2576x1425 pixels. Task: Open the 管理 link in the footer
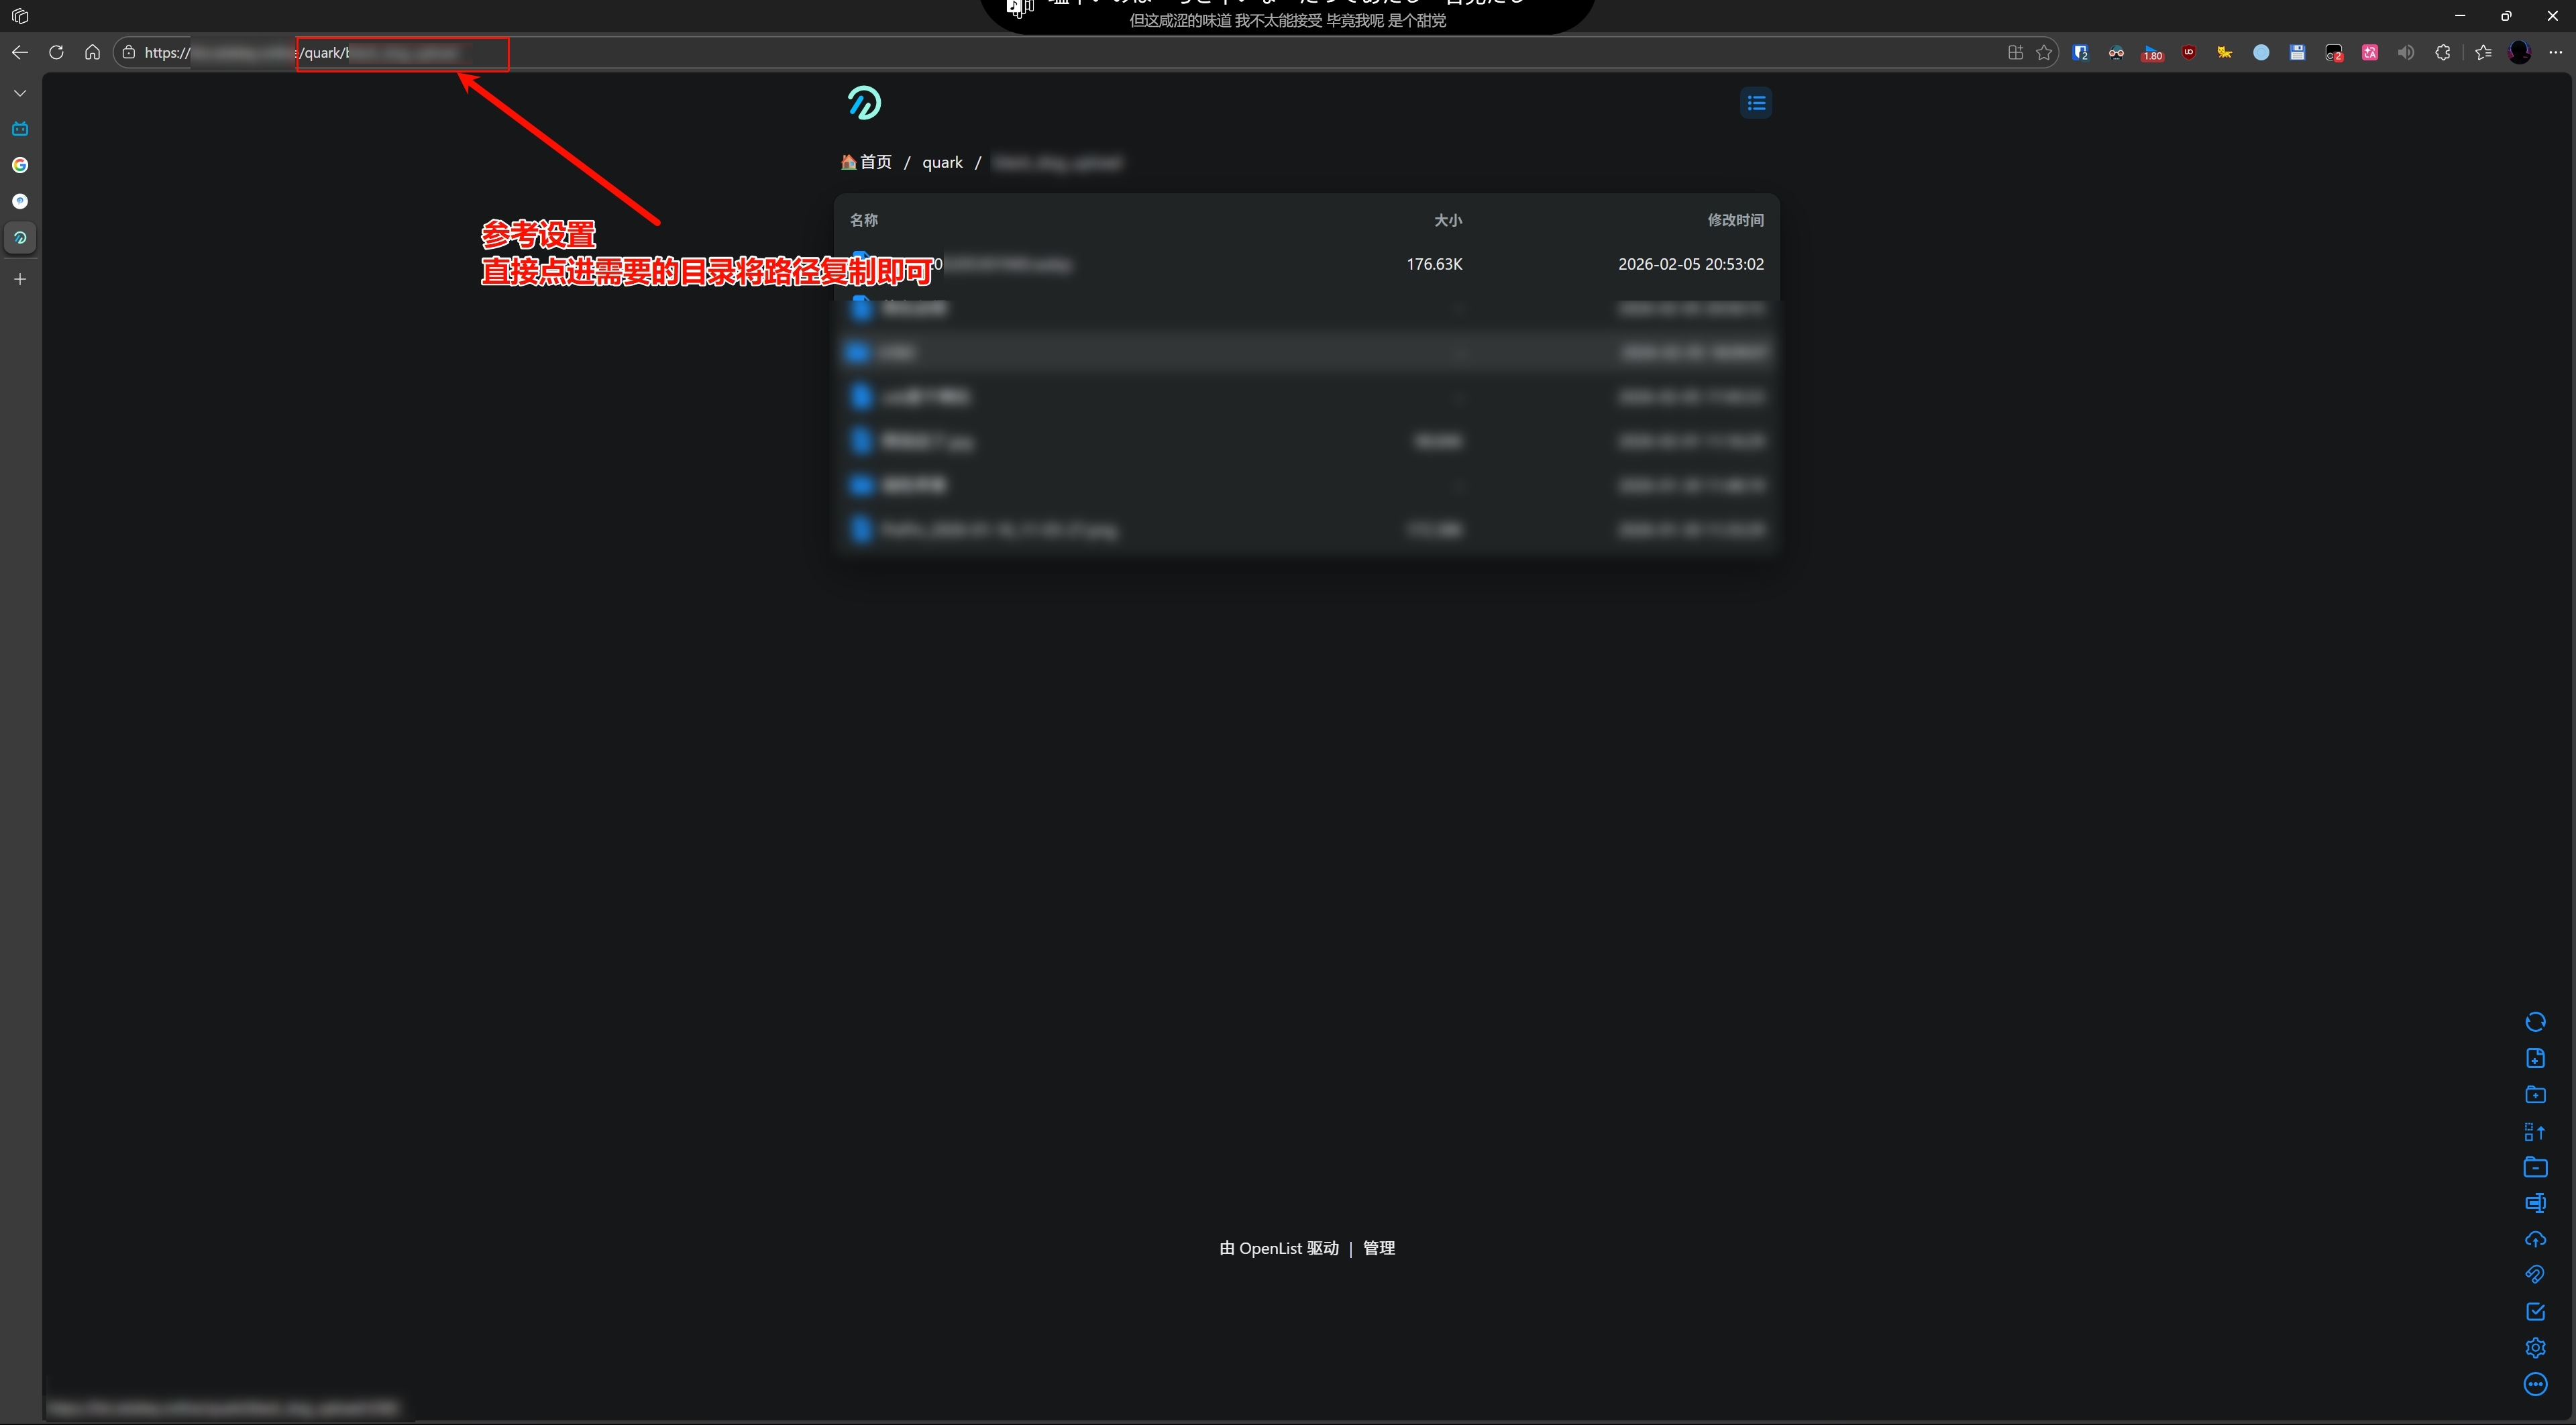tap(1378, 1248)
